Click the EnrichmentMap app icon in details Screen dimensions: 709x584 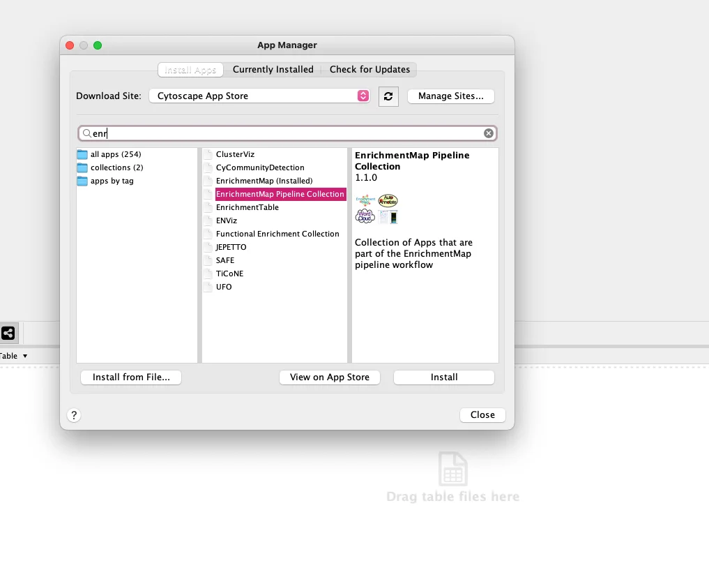click(x=365, y=200)
